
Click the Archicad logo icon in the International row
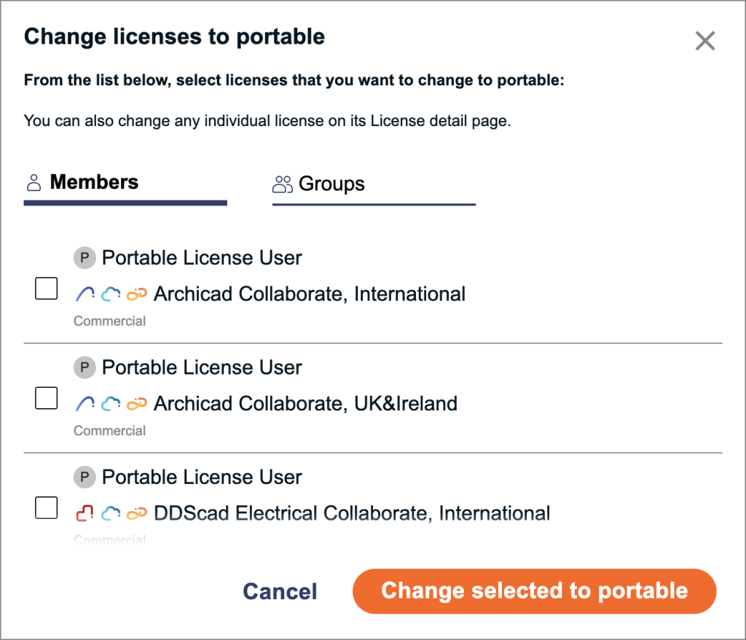point(85,294)
